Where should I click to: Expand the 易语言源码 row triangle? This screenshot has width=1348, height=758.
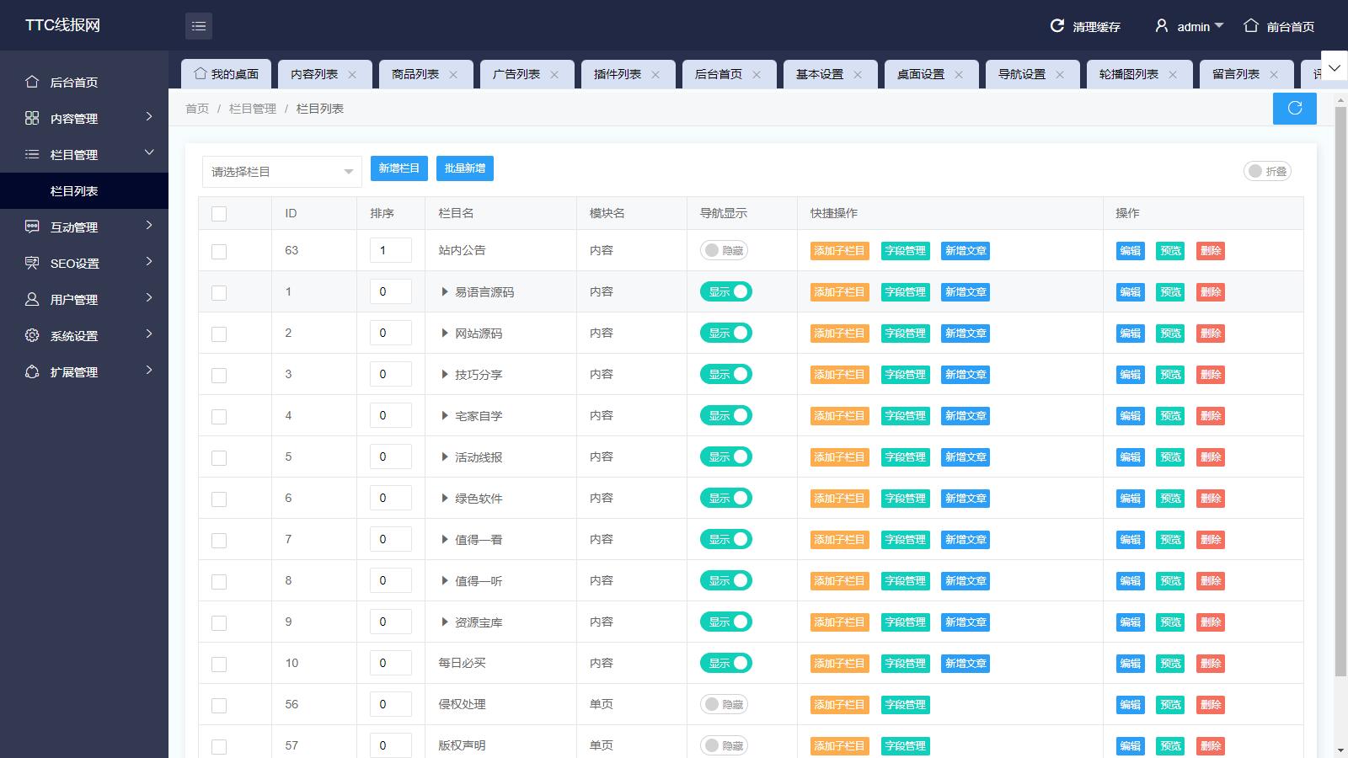point(445,292)
